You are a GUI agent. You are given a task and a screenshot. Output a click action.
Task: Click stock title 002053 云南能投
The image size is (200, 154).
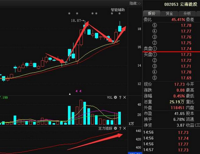click(181, 4)
